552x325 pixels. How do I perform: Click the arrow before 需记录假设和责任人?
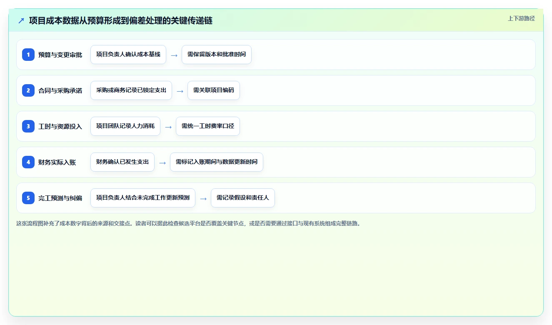pos(203,198)
